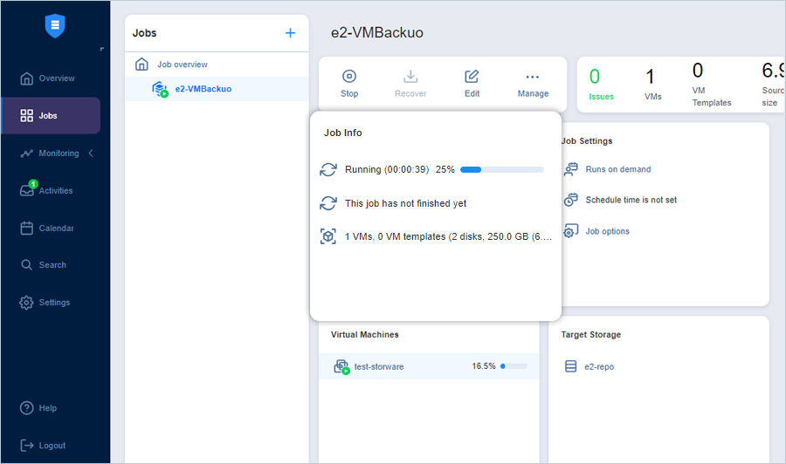The image size is (786, 464).
Task: Select the e2-VMBackuo job in tree
Action: point(217,89)
